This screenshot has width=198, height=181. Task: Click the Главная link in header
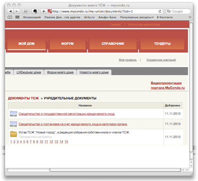coord(115,24)
